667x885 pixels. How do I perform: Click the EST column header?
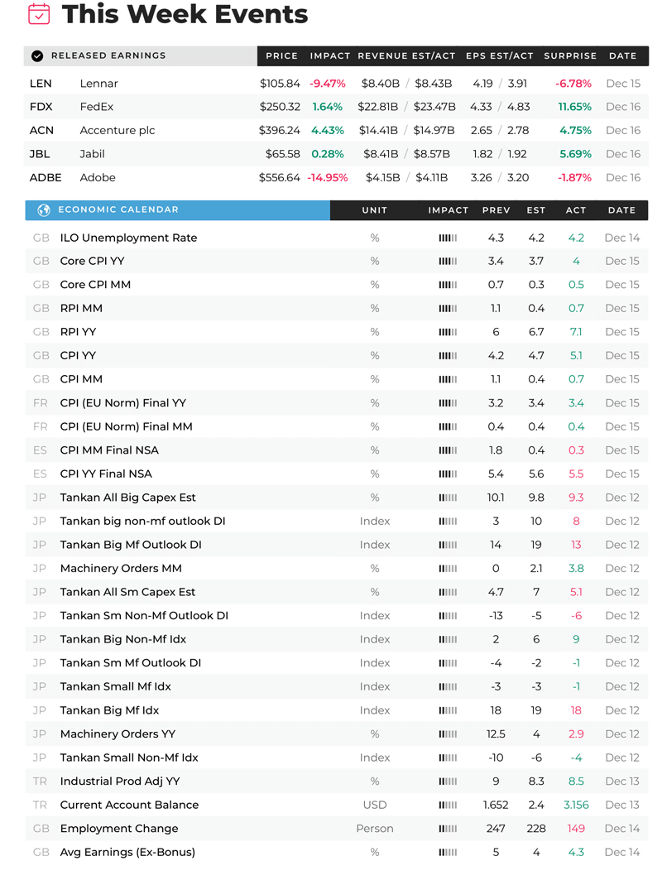coord(536,210)
